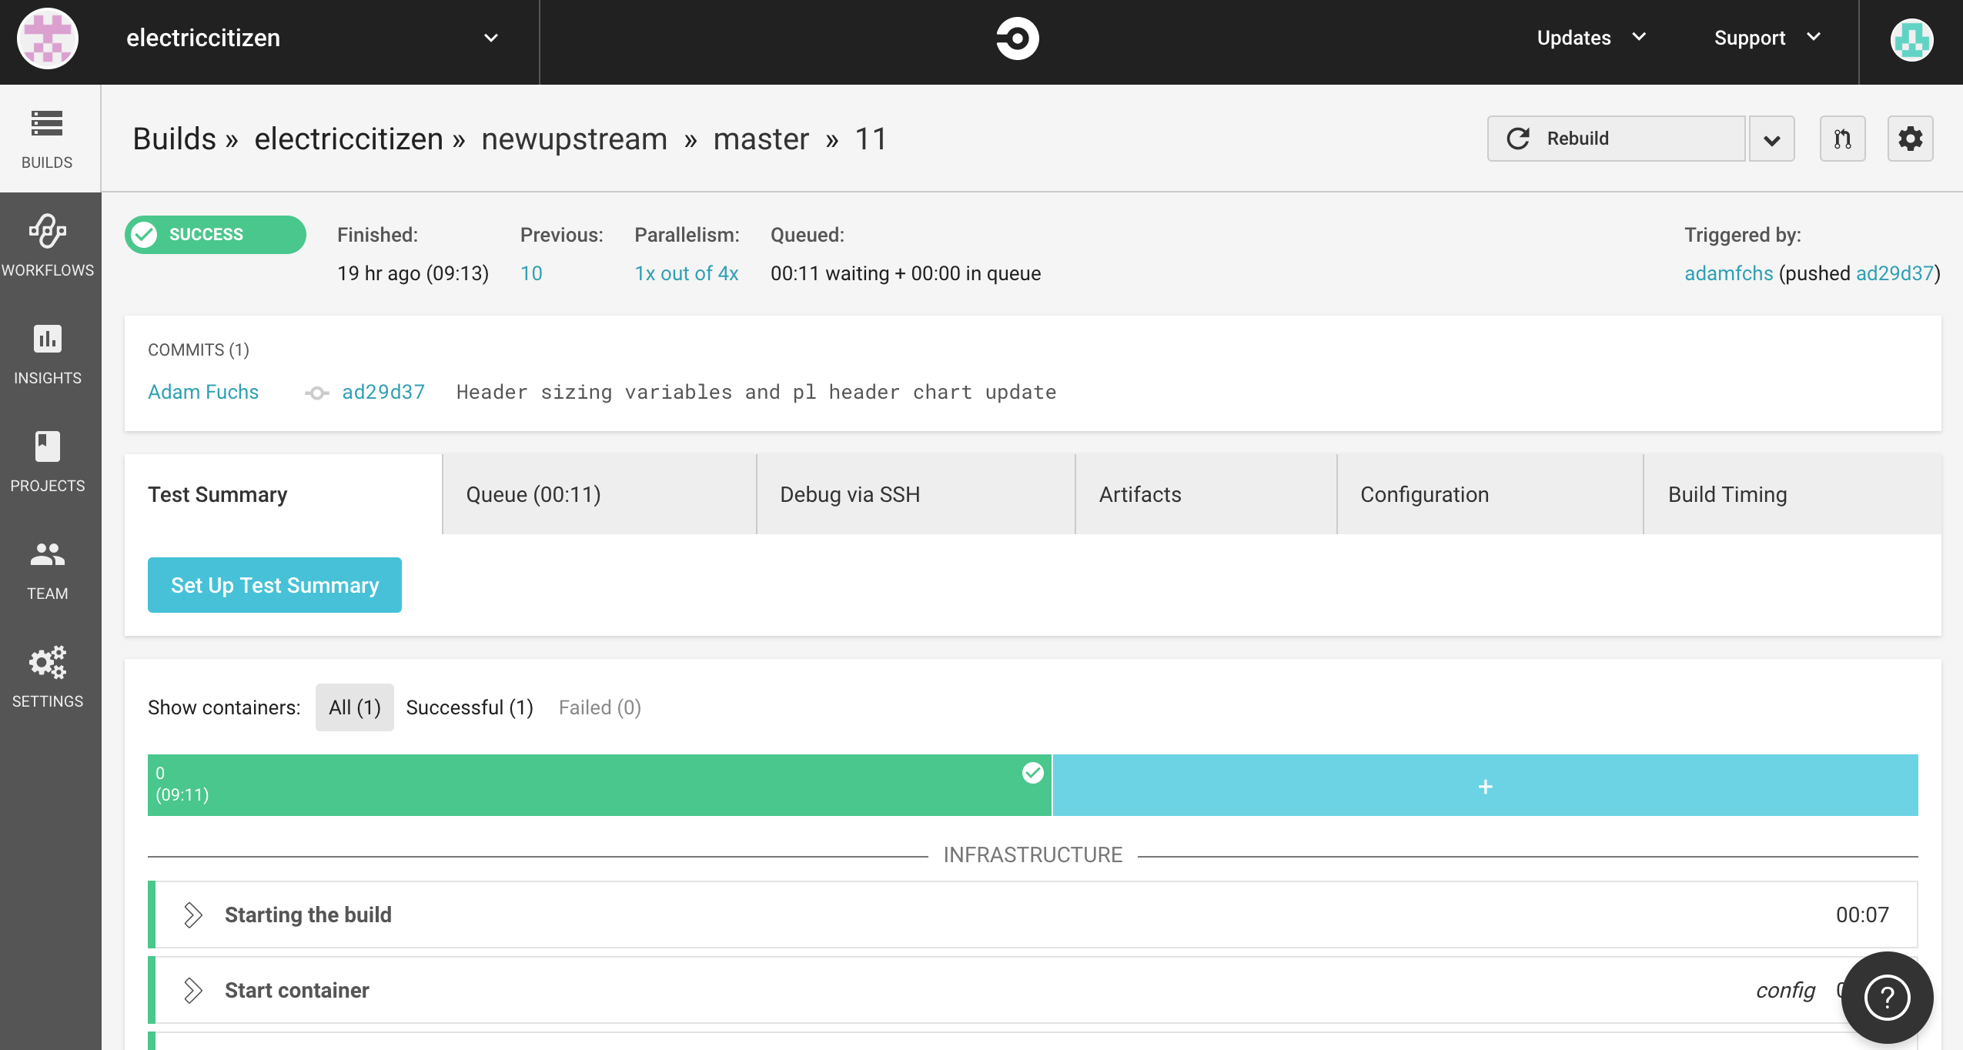Screen dimensions: 1963x1050
Task: Open the master branch breadcrumb link
Action: [761, 139]
